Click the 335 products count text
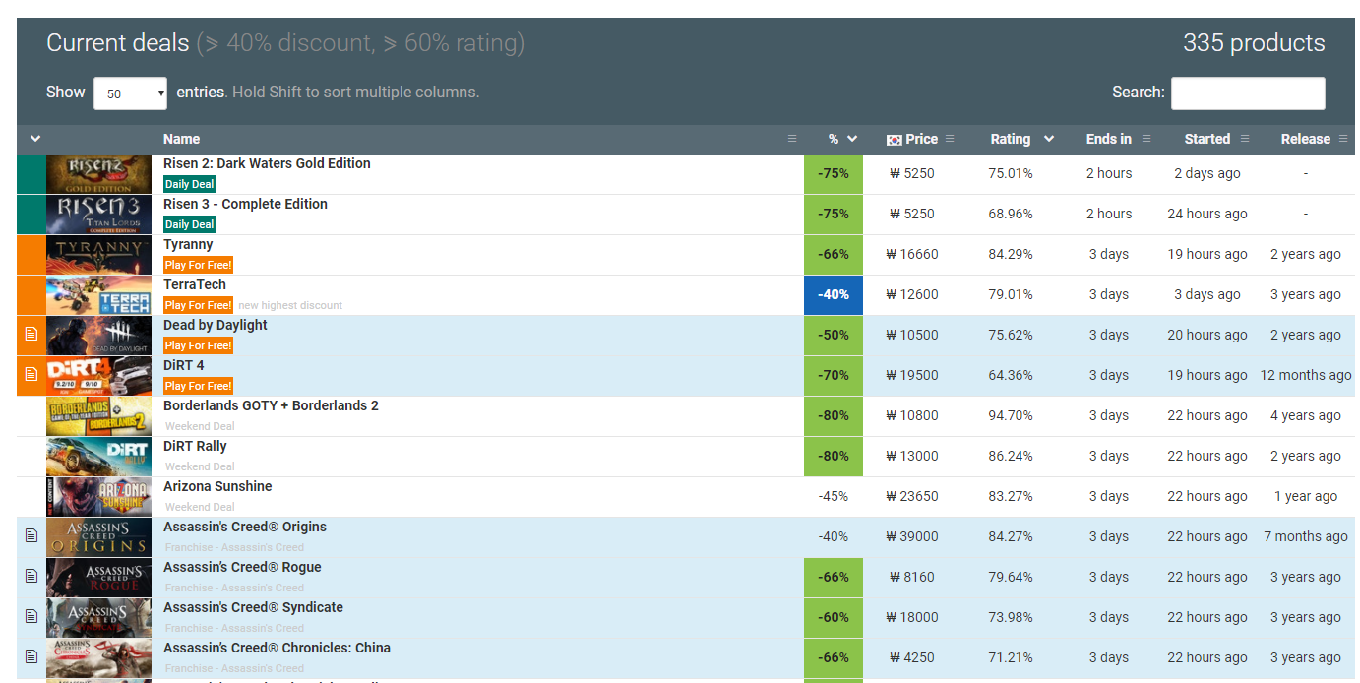Image resolution: width=1360 pixels, height=683 pixels. pos(1254,43)
